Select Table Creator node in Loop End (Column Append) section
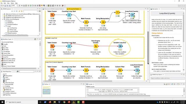Image resolution: width=186 pixels, height=104 pixels. (52, 70)
